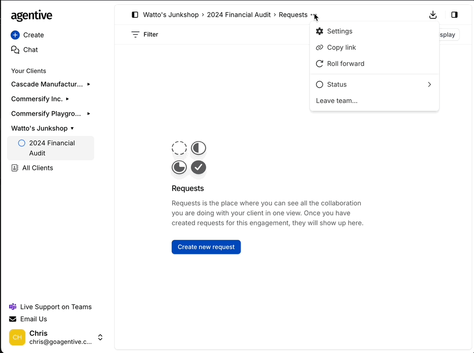Choose Copy link from the menu

tap(341, 47)
